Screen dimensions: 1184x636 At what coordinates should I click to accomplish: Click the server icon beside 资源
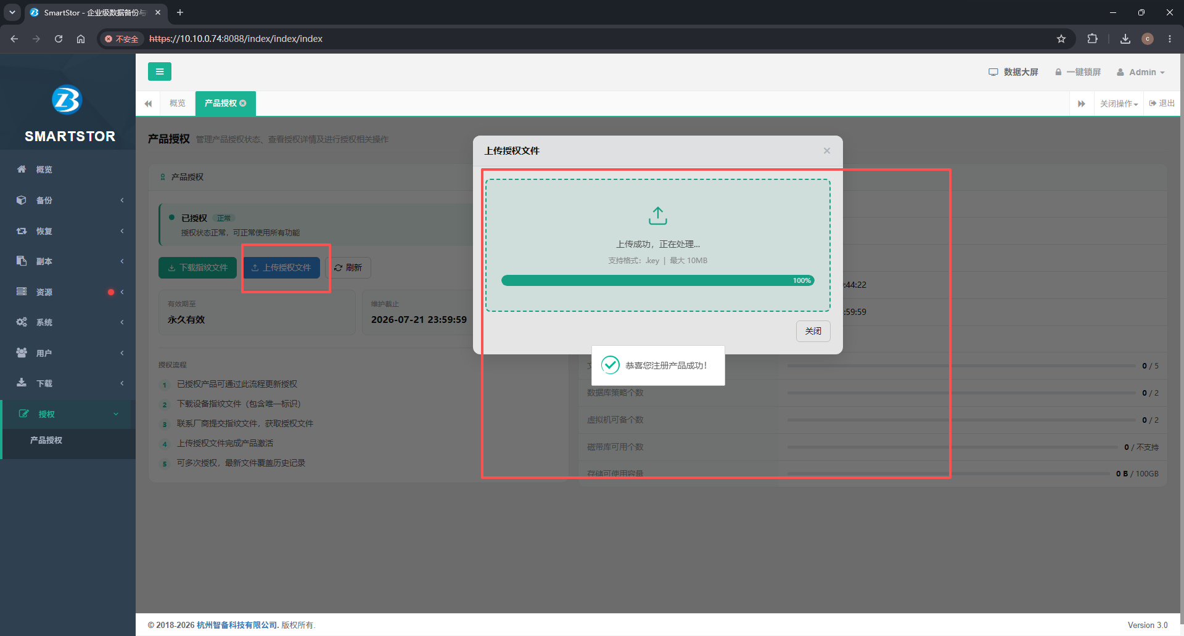tap(22, 291)
